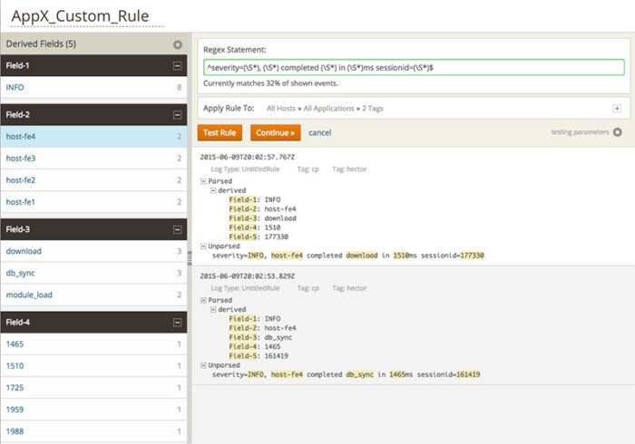Collapse the Field-3 section
Screen dimensions: 635x444
pos(178,229)
